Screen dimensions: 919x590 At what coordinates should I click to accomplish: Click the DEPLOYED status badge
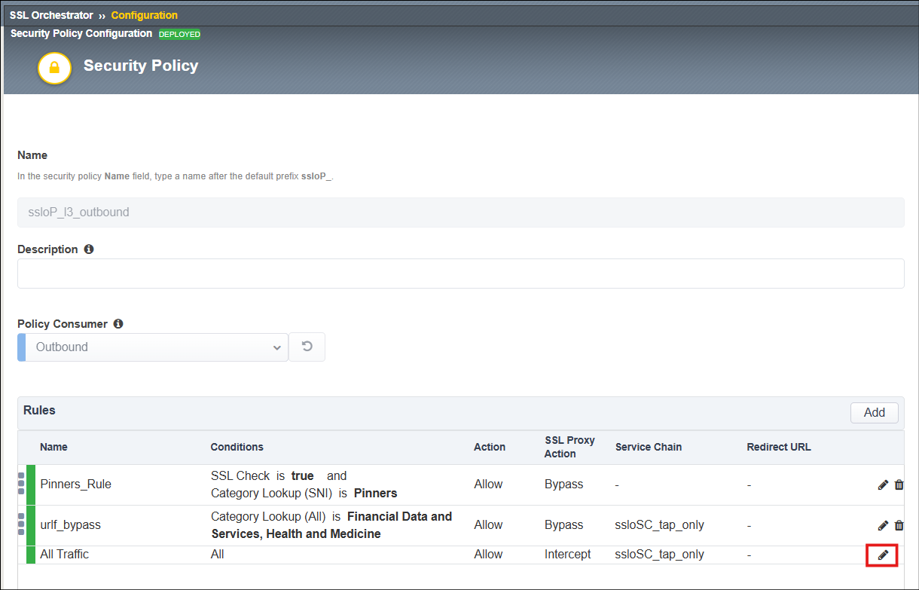pyautogui.click(x=179, y=34)
